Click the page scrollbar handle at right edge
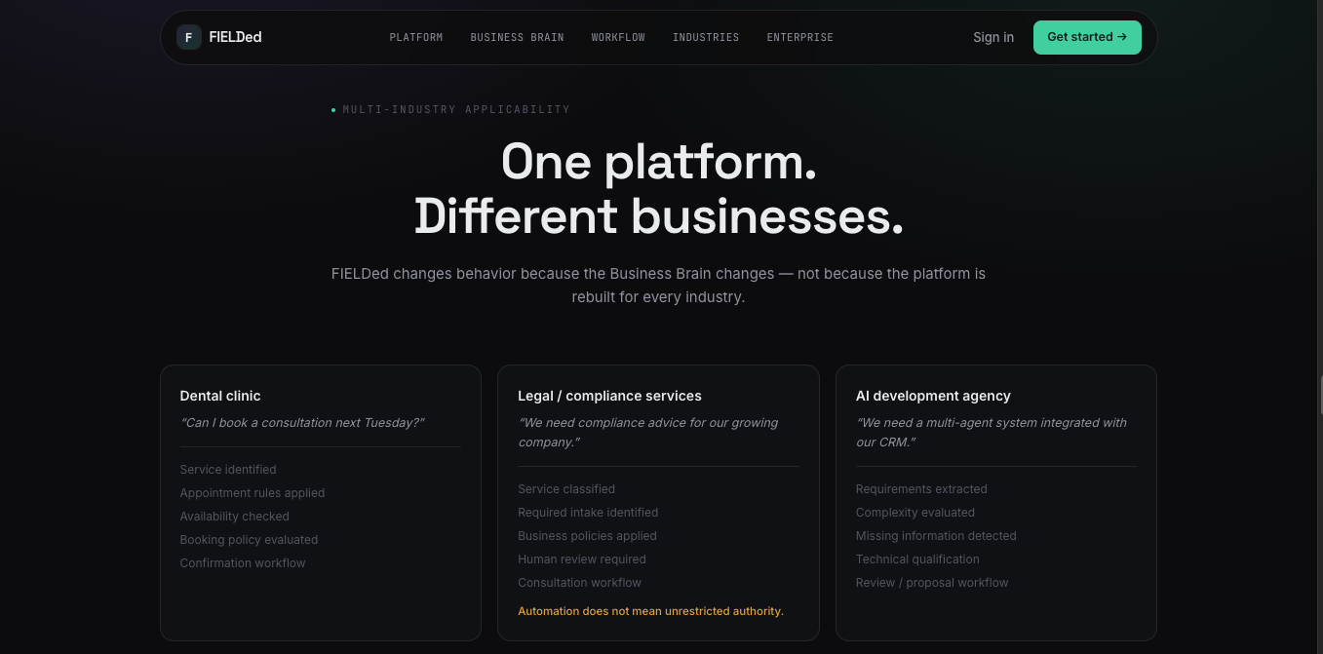Viewport: 1323px width, 654px height. click(x=1320, y=395)
